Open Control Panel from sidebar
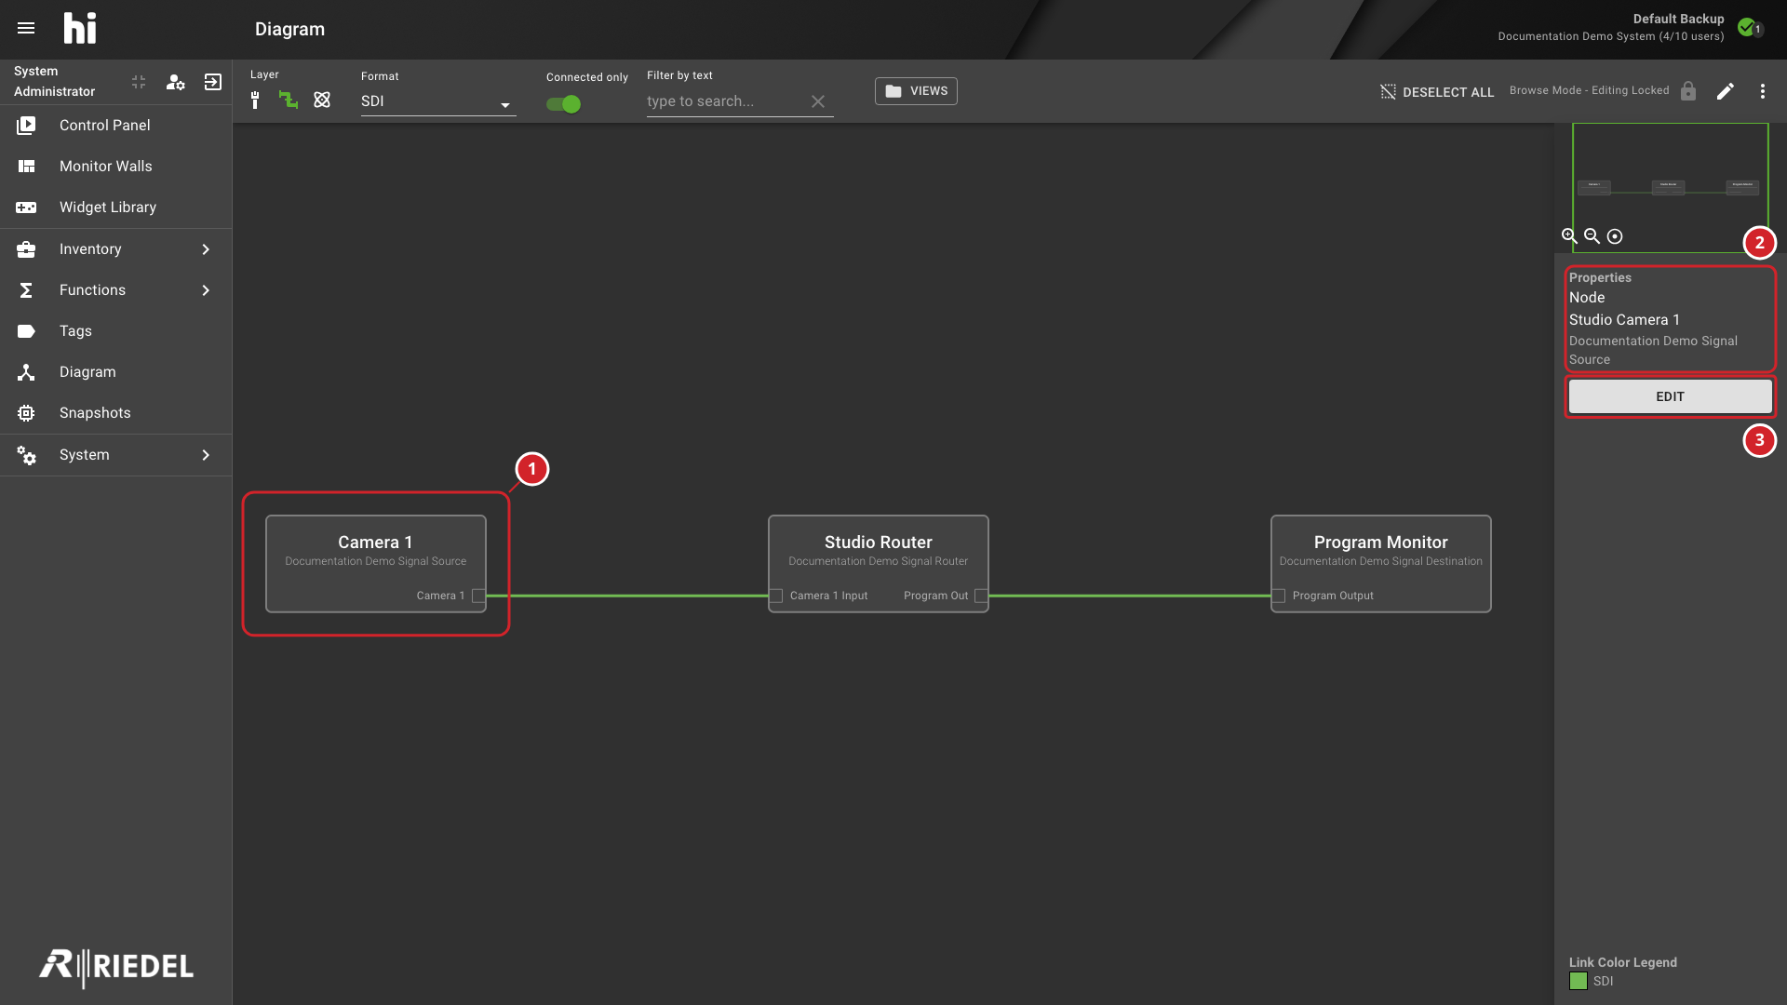 click(115, 126)
